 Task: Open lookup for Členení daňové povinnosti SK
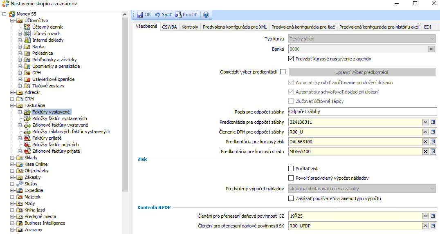point(433,226)
